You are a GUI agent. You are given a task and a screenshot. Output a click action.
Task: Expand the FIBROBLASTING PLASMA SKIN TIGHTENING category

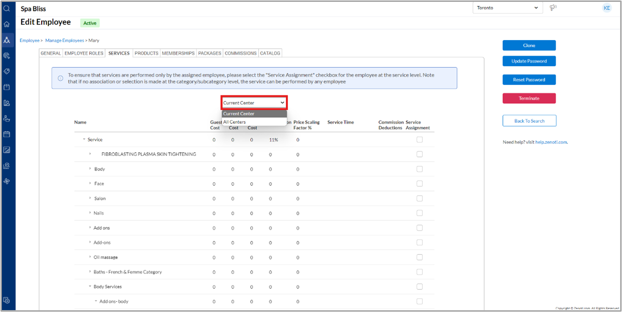point(90,154)
